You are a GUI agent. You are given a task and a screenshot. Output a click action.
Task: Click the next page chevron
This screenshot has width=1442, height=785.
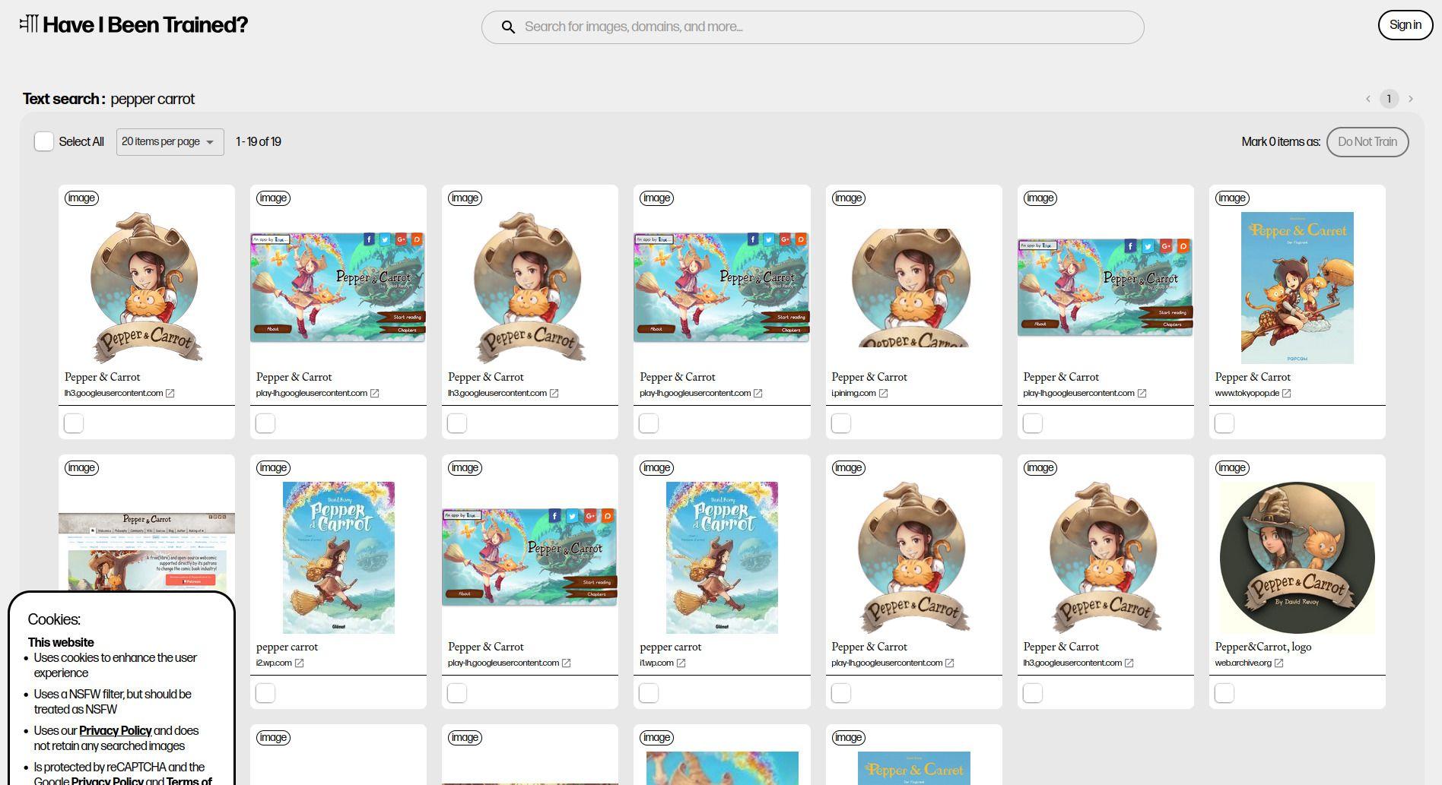1411,99
